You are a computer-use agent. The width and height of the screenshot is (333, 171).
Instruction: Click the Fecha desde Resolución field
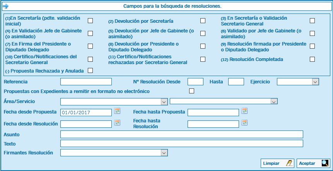click(x=86, y=124)
